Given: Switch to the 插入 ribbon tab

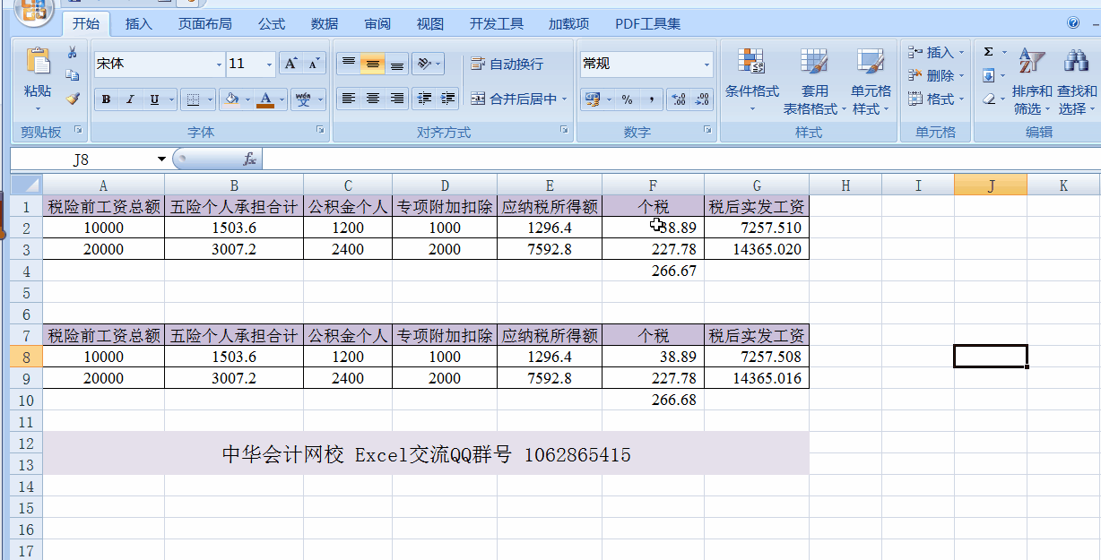Looking at the screenshot, I should (x=139, y=24).
